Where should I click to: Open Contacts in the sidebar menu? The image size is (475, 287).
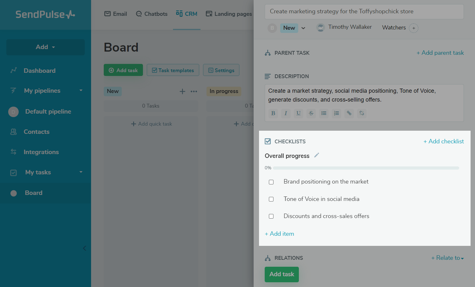point(36,132)
